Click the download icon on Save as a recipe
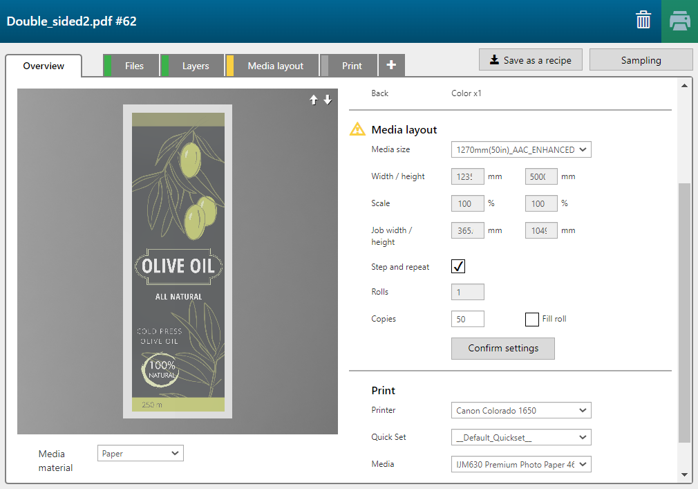The height and width of the screenshot is (489, 698). [494, 60]
